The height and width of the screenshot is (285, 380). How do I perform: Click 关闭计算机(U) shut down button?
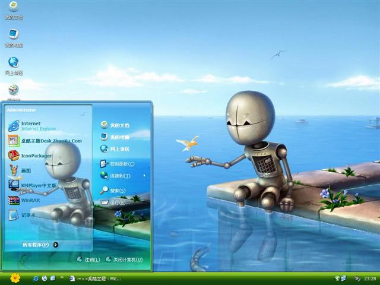(124, 259)
